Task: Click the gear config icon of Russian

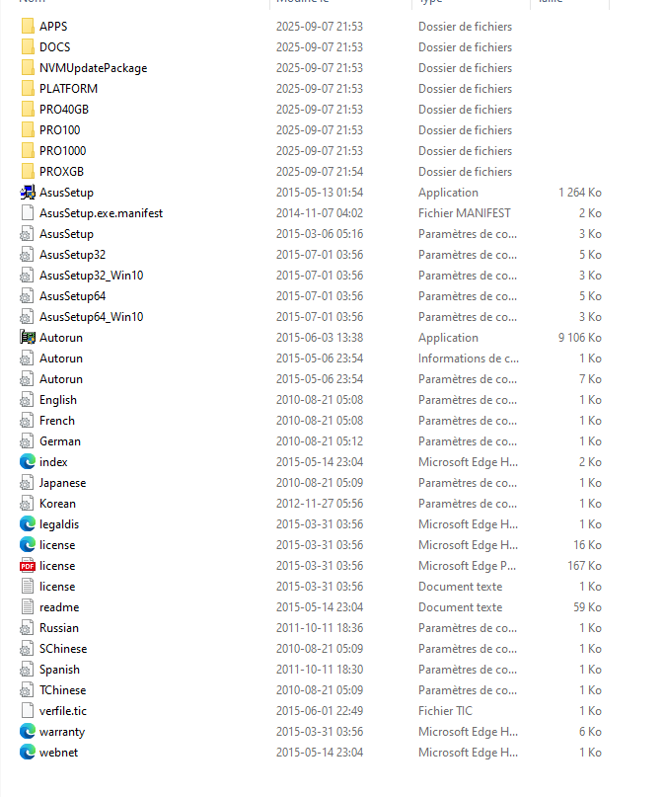Action: click(x=27, y=628)
